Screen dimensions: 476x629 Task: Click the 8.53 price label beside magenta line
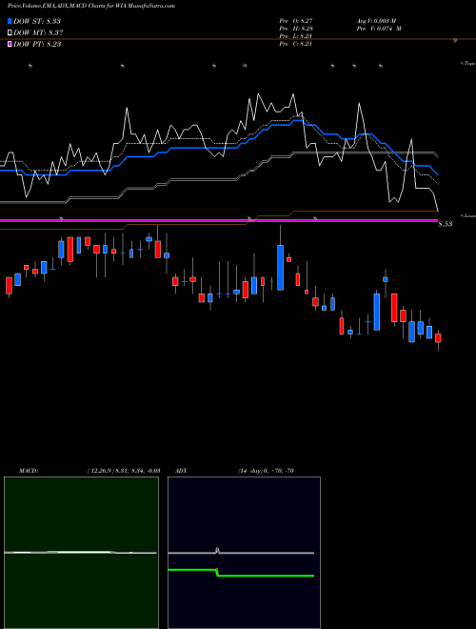pyautogui.click(x=445, y=224)
